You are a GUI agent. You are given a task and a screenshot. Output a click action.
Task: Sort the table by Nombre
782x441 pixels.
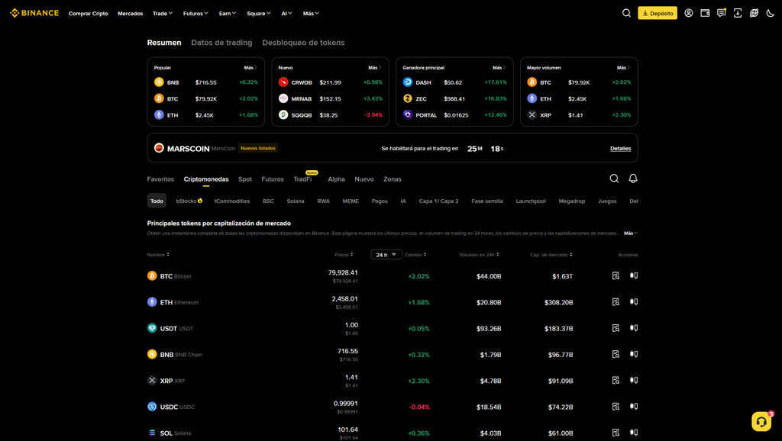pyautogui.click(x=158, y=255)
